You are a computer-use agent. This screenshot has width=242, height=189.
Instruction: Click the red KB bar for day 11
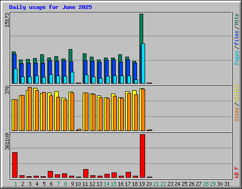[86, 173]
